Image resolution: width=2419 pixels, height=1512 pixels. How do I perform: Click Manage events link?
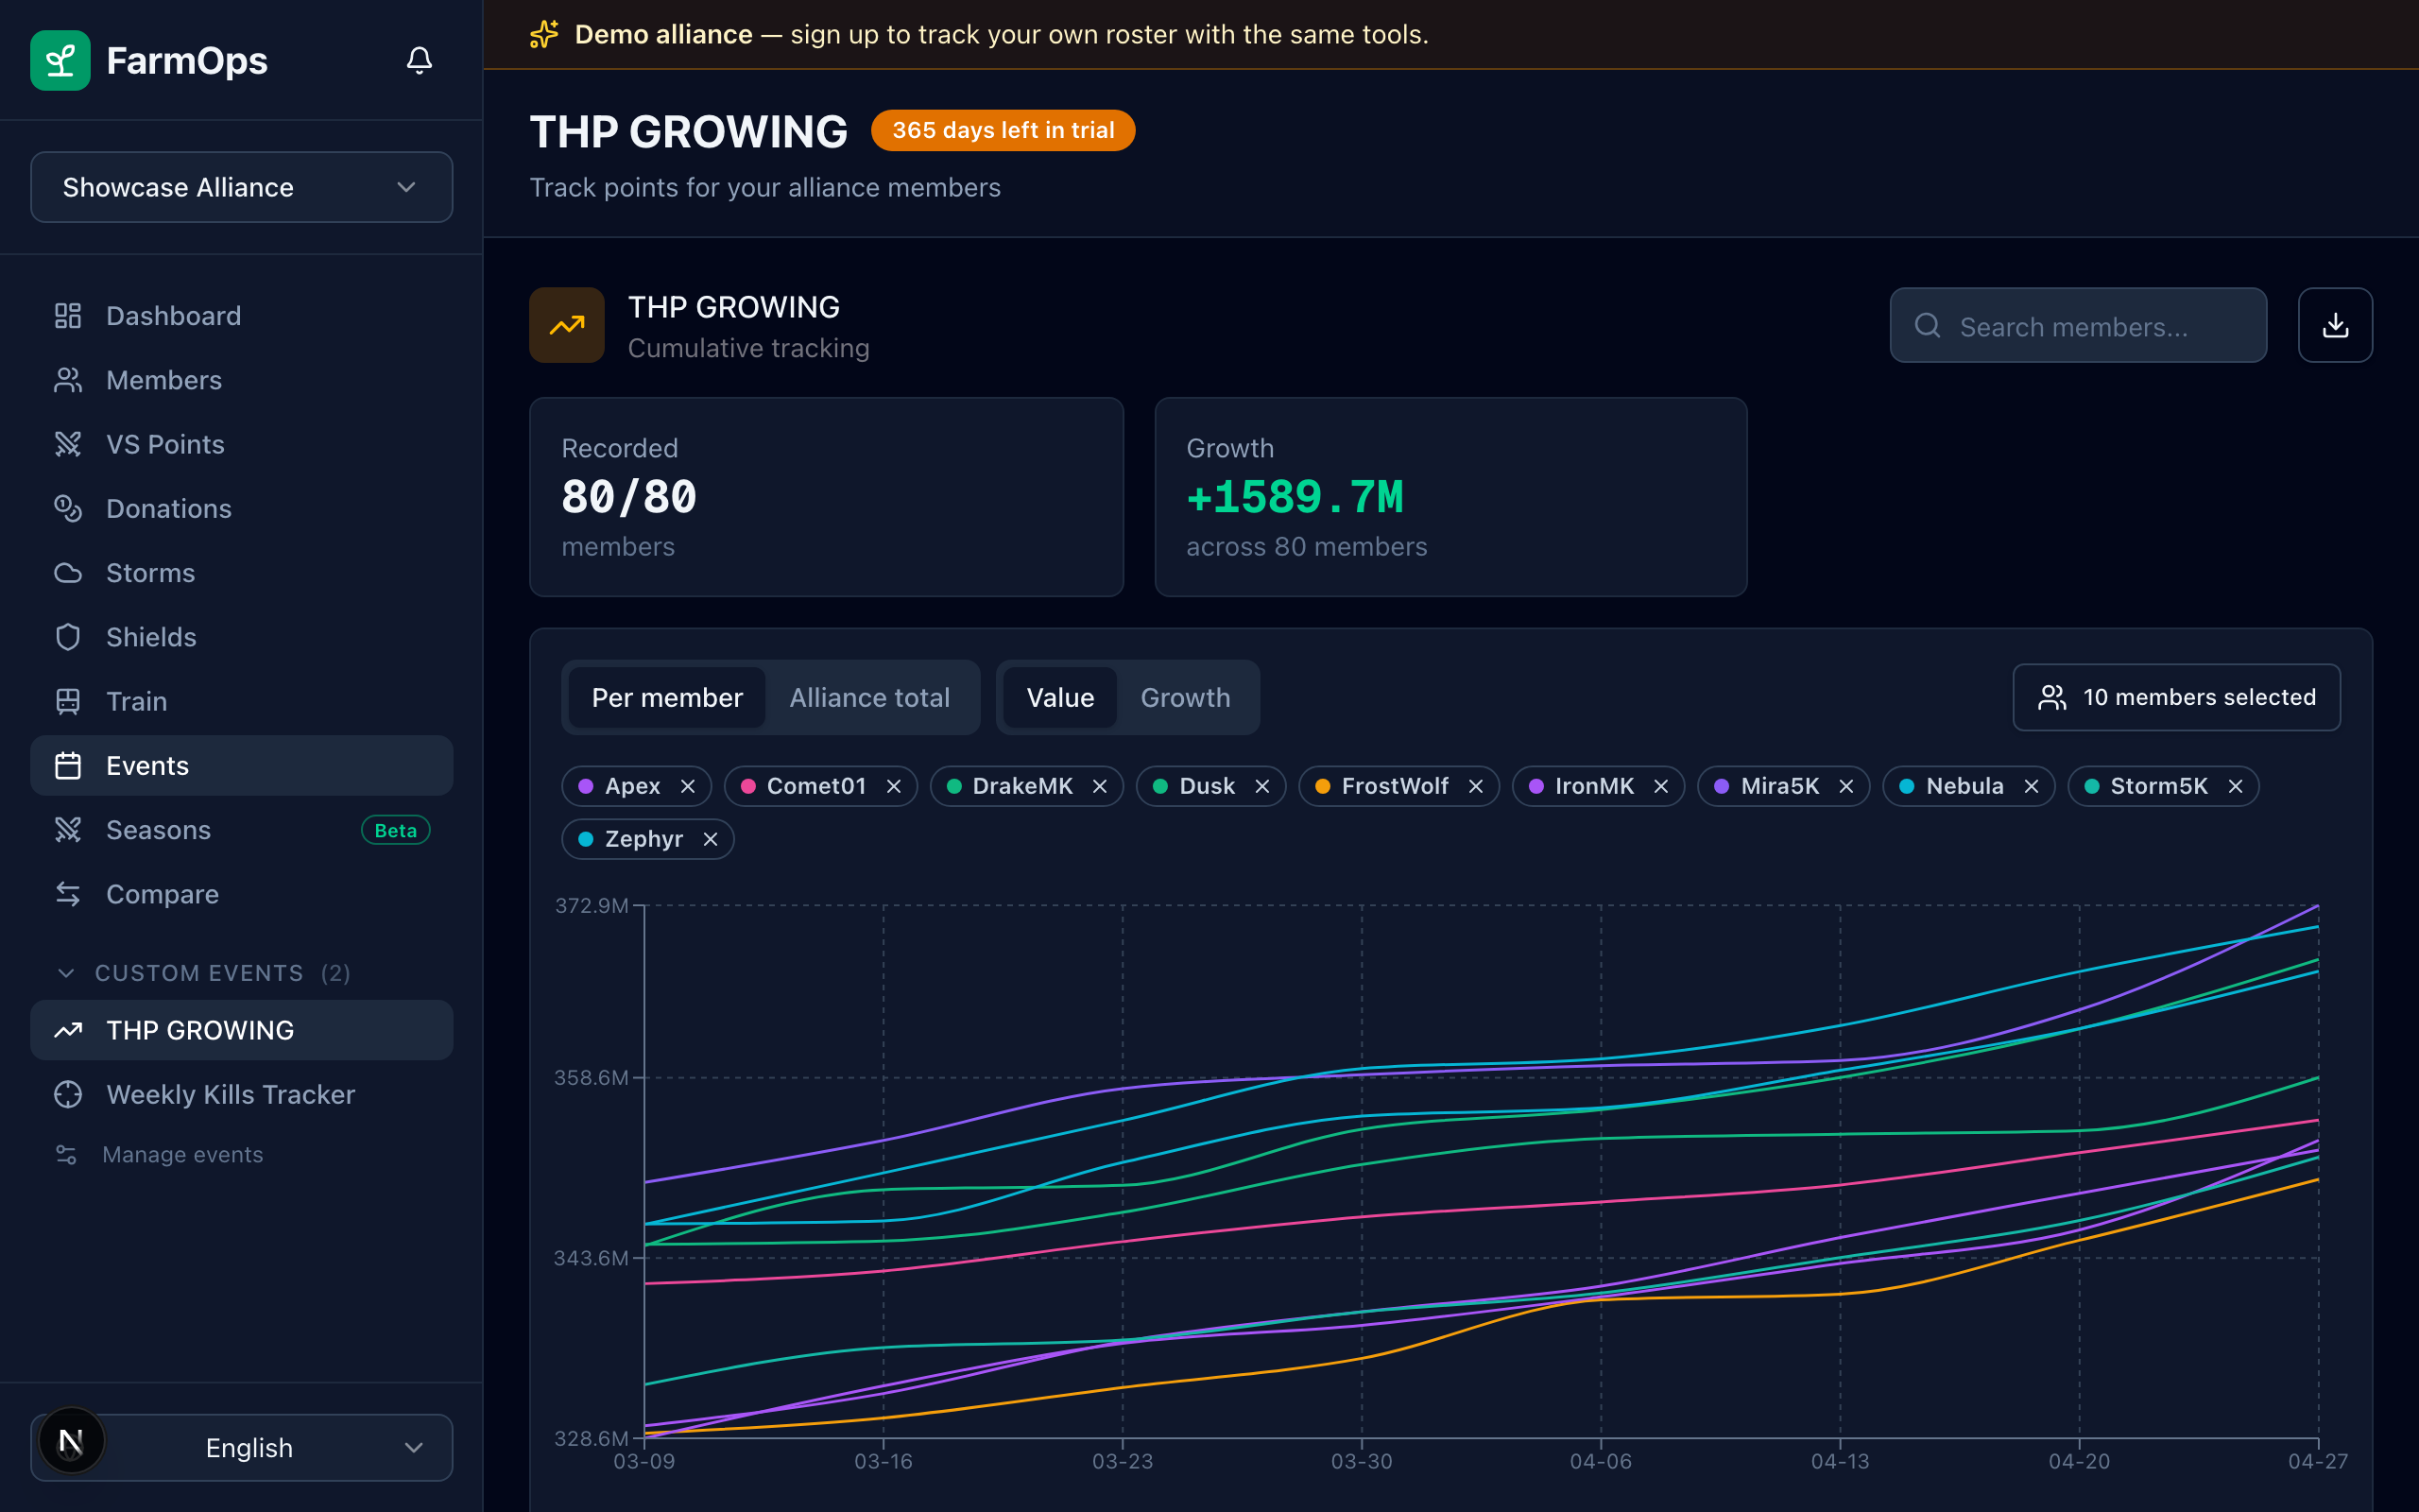click(183, 1155)
